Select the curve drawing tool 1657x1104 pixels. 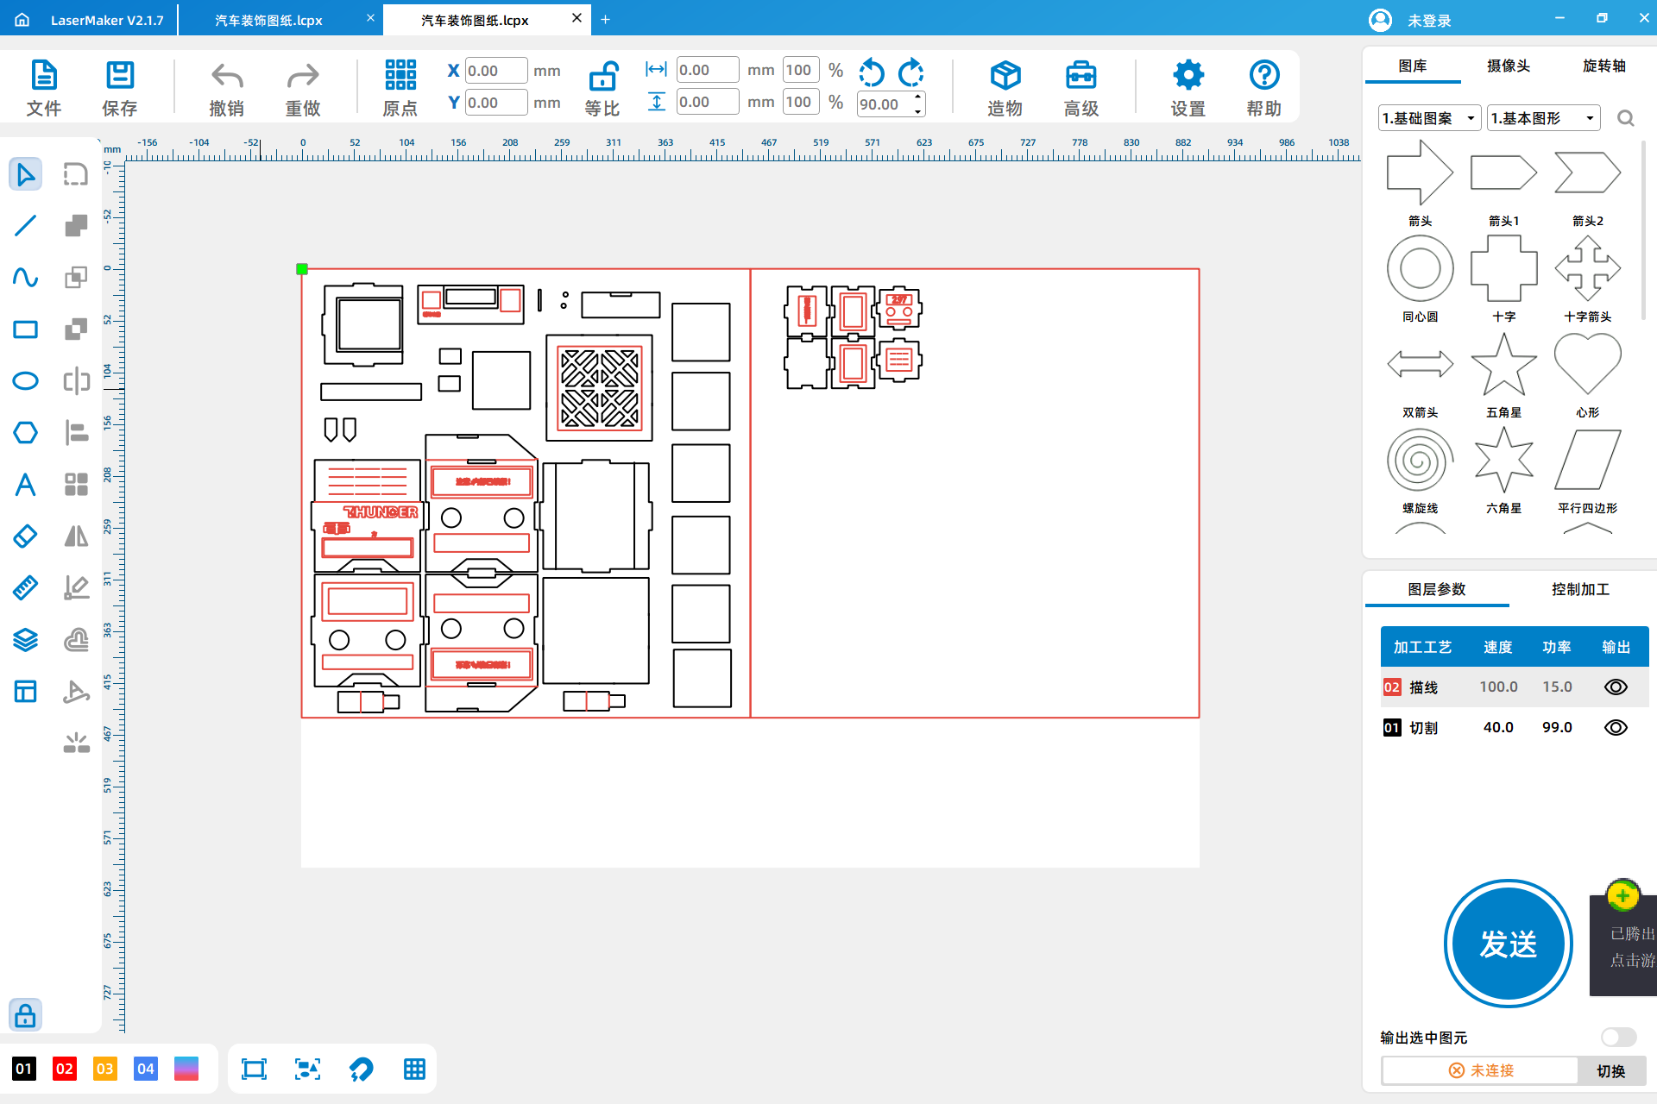pos(25,278)
